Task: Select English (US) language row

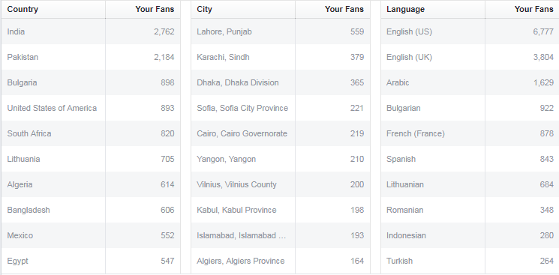Action: point(470,31)
